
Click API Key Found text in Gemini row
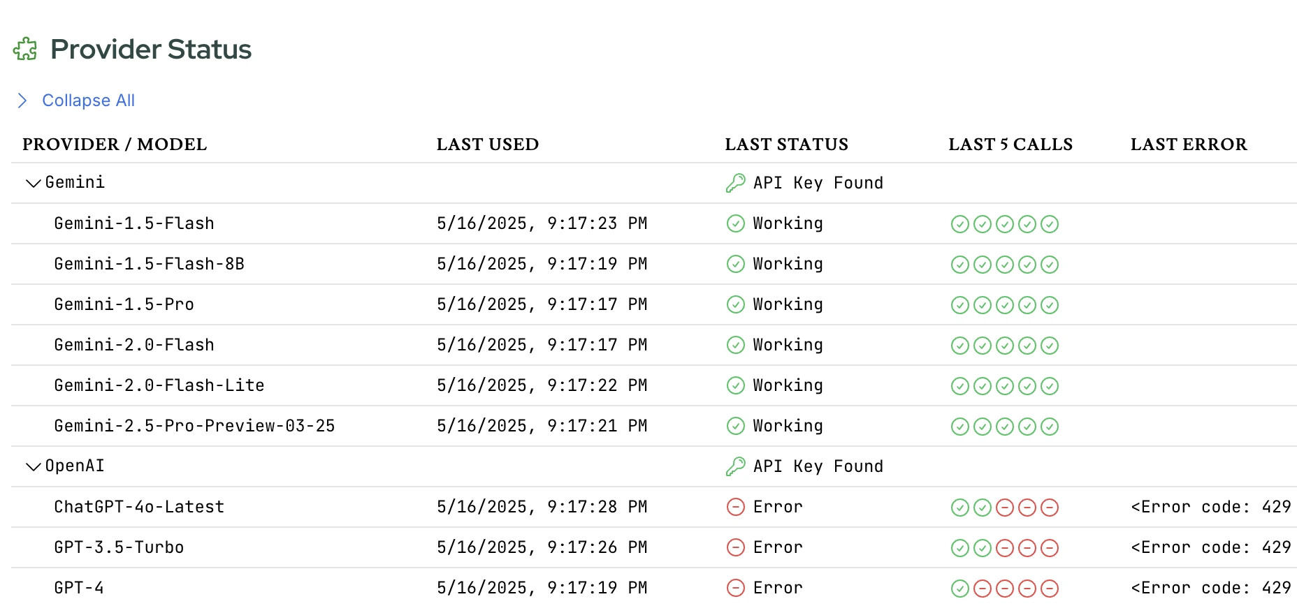coord(818,183)
